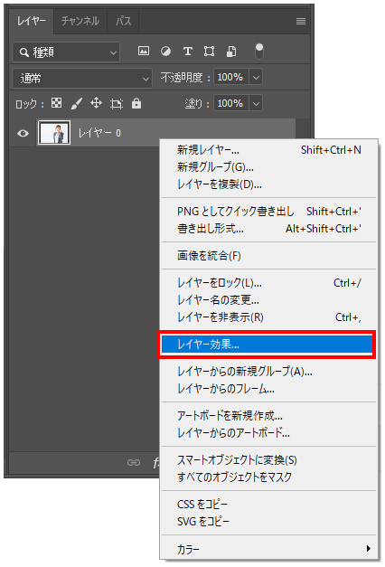Image resolution: width=385 pixels, height=567 pixels.
Task: Choose 書き出し形式... menu item
Action: click(x=268, y=229)
